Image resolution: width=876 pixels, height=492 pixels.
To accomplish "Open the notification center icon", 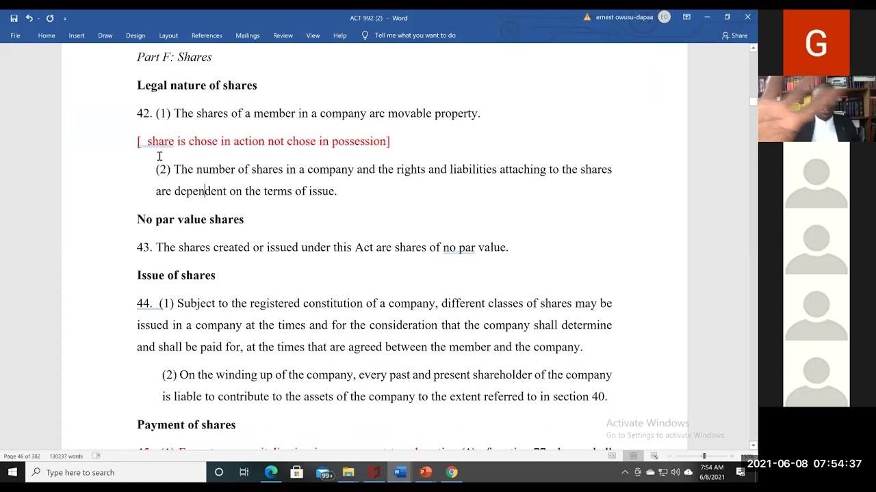I will click(740, 472).
